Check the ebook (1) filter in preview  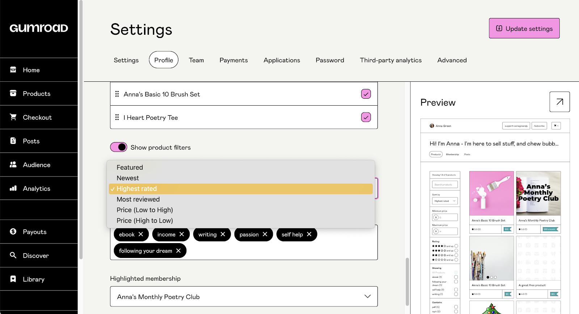pos(456,277)
